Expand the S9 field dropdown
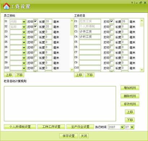This screenshot has width=148, height=141. (24, 63)
